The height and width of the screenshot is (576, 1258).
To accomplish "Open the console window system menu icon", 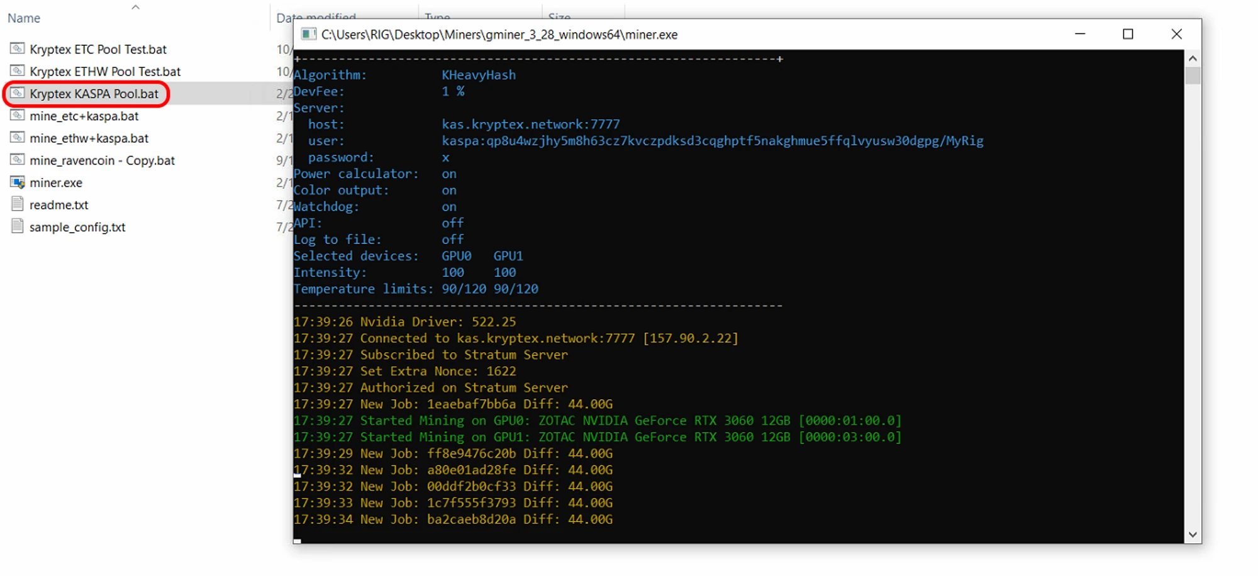I will pos(308,34).
